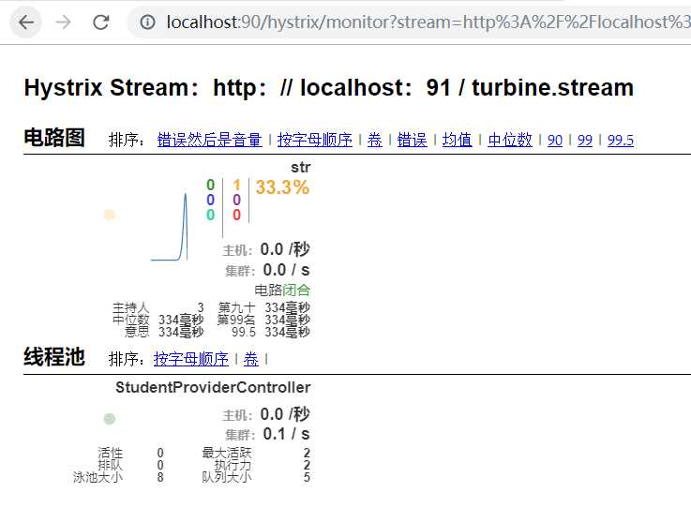The width and height of the screenshot is (691, 522).
Task: Sort circuits by 卷 link
Action: 375,140
